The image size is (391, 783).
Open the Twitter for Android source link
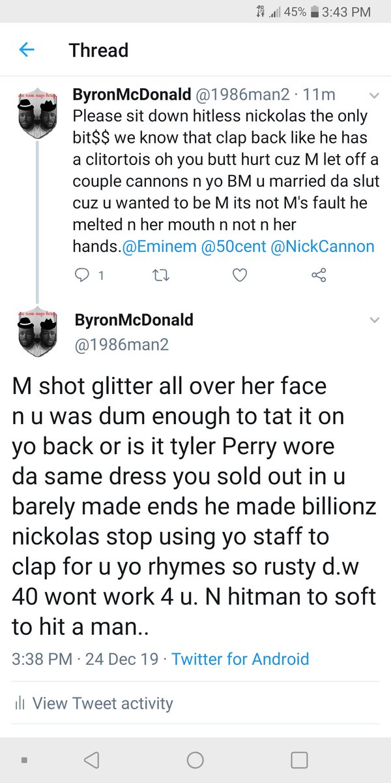point(240,659)
